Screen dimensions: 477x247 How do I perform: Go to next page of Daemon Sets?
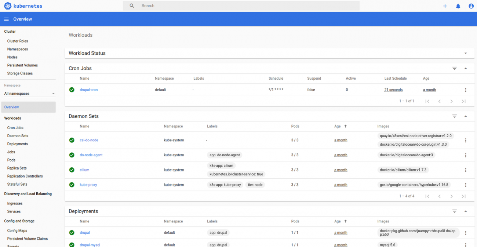pyautogui.click(x=451, y=196)
